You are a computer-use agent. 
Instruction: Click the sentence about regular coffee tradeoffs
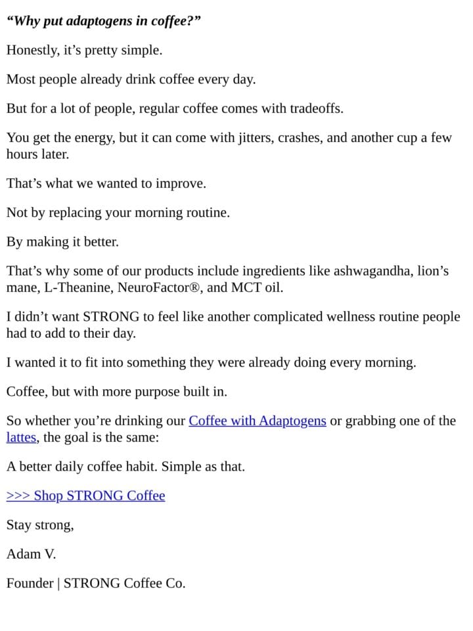tap(175, 108)
